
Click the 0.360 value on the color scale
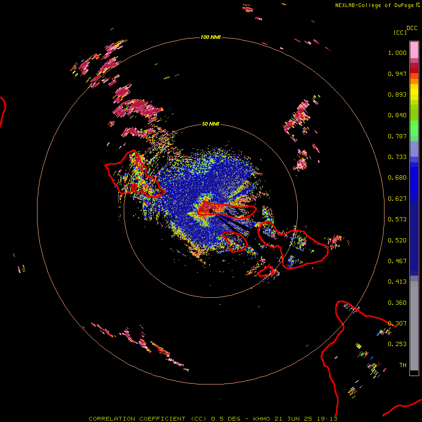point(397,303)
